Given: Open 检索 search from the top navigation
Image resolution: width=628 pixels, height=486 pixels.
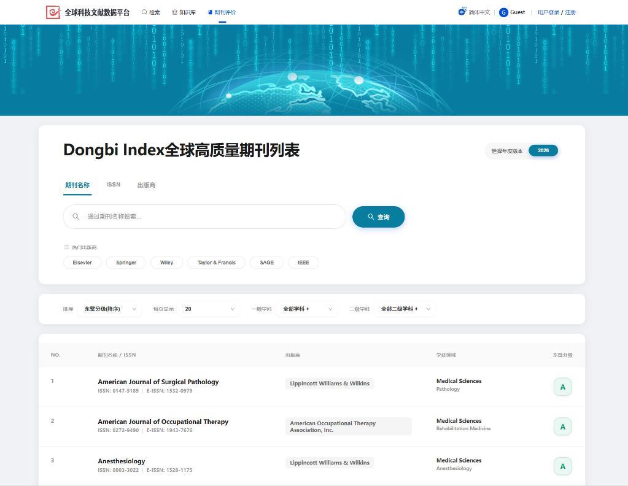Looking at the screenshot, I should click(151, 12).
